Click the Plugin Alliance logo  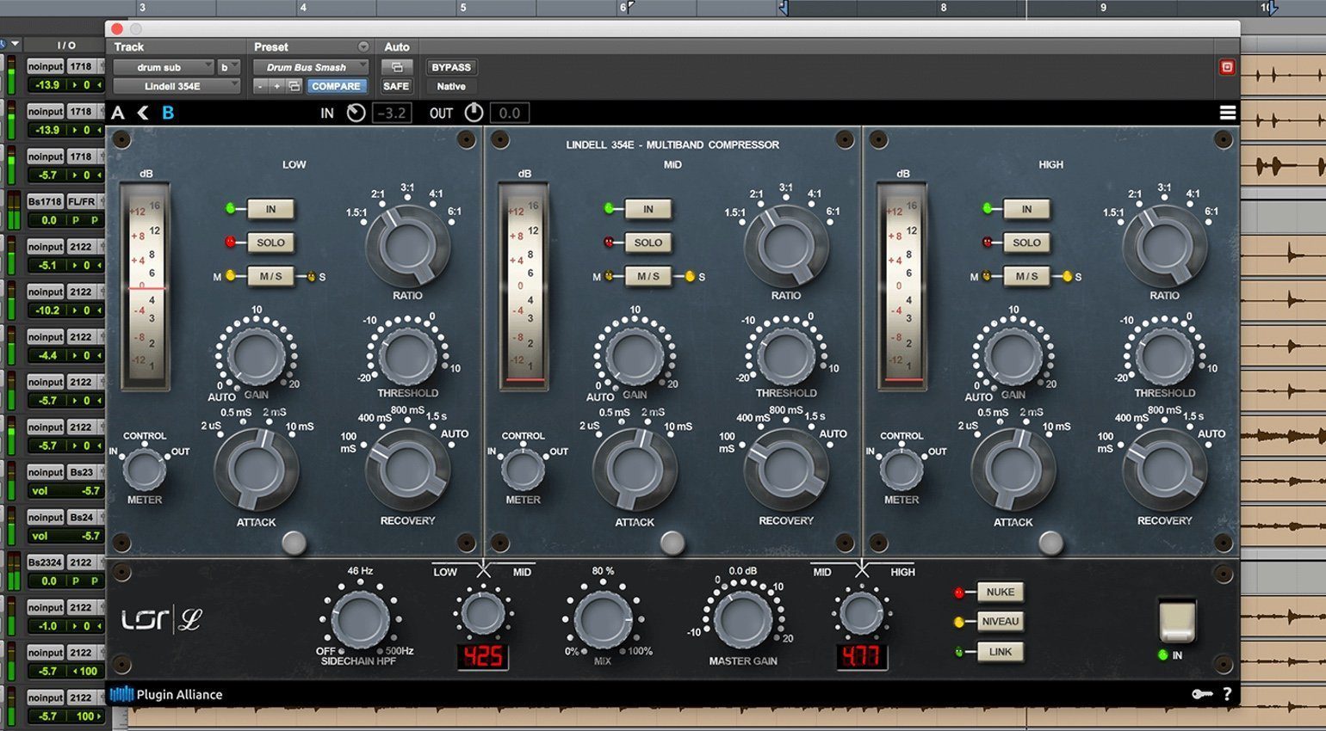pyautogui.click(x=166, y=694)
